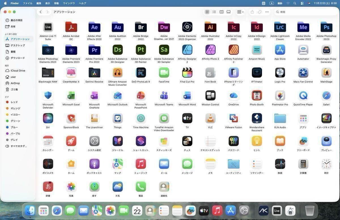Open Ableton Live 11 Suite app icon

click(48, 27)
